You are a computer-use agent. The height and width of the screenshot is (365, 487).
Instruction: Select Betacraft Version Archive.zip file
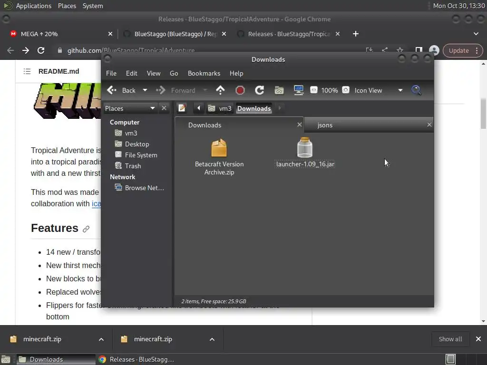219,157
